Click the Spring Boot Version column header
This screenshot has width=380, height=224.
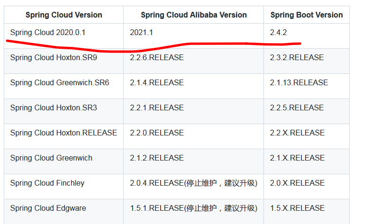[306, 15]
